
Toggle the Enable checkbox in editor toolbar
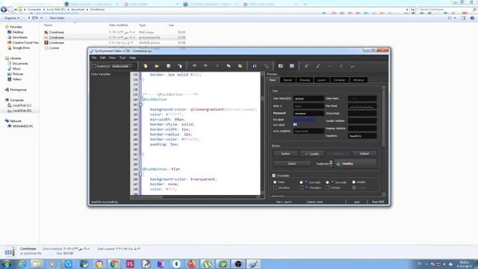pos(94,66)
